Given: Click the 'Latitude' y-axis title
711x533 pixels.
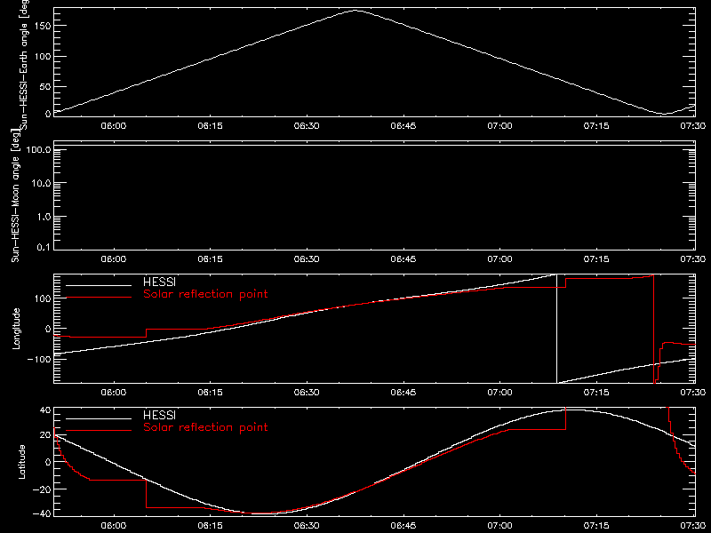Looking at the screenshot, I should 21,462.
